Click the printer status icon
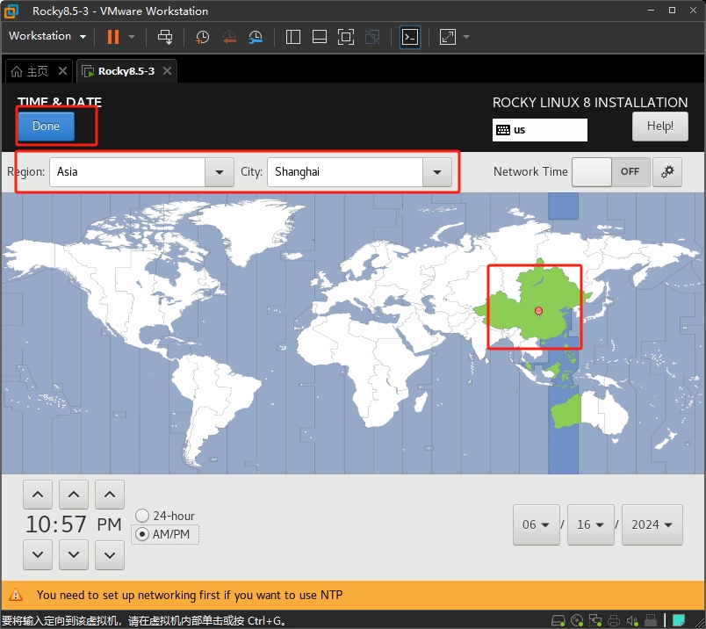The width and height of the screenshot is (706, 629). pos(614,621)
